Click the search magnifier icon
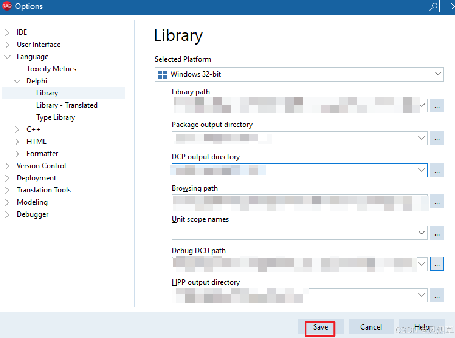The height and width of the screenshot is (338, 455). [x=434, y=6]
